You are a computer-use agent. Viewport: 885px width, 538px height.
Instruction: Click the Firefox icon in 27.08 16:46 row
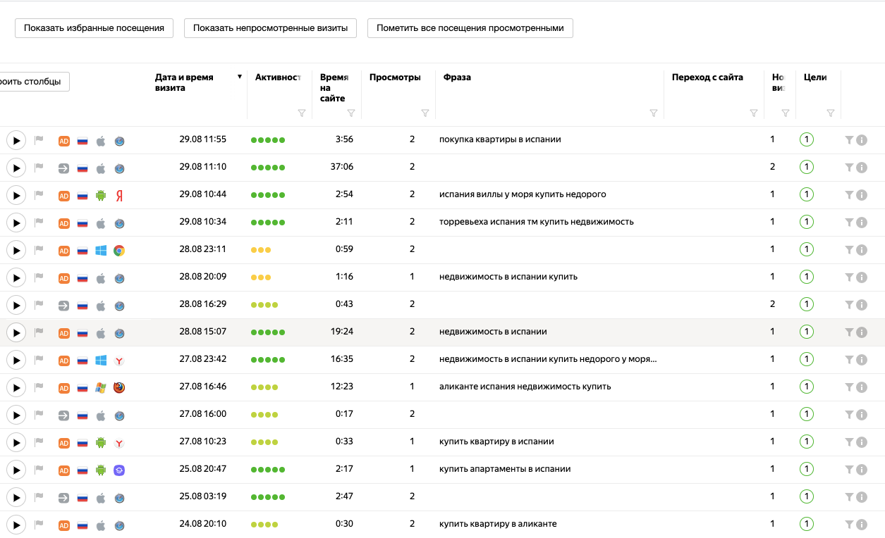119,387
